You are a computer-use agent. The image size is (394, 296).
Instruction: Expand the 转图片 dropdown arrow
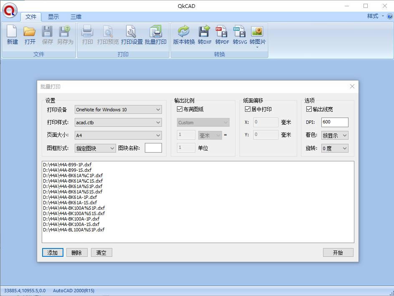tap(257, 47)
